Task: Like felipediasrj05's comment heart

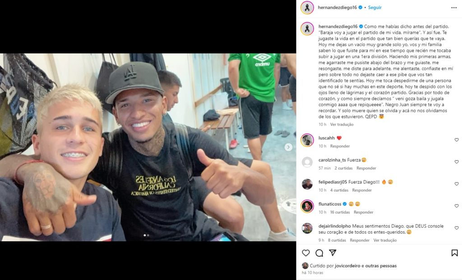Action: coord(457,184)
